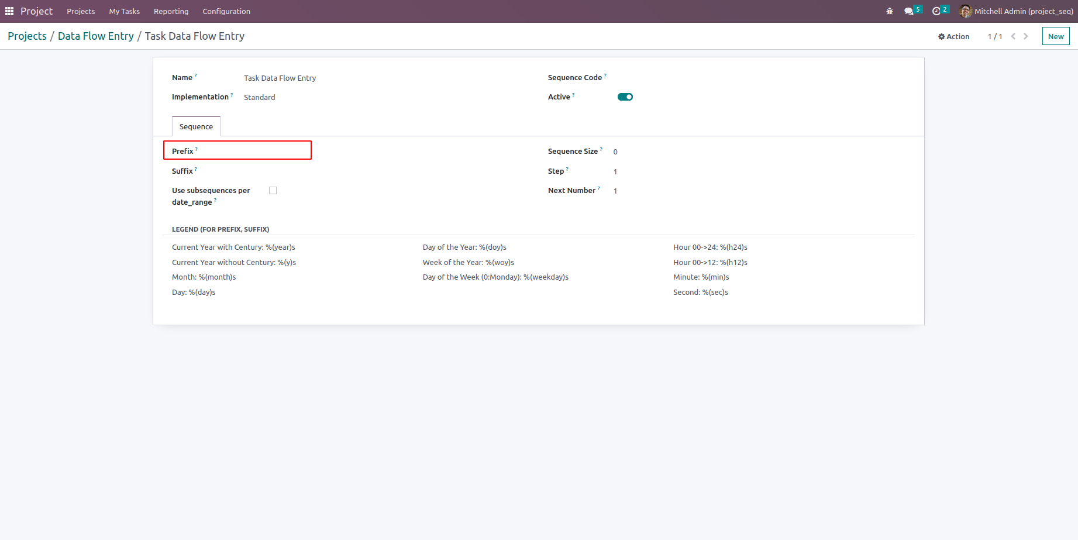This screenshot has height=540, width=1078.
Task: Open the Action gear menu
Action: tap(953, 36)
